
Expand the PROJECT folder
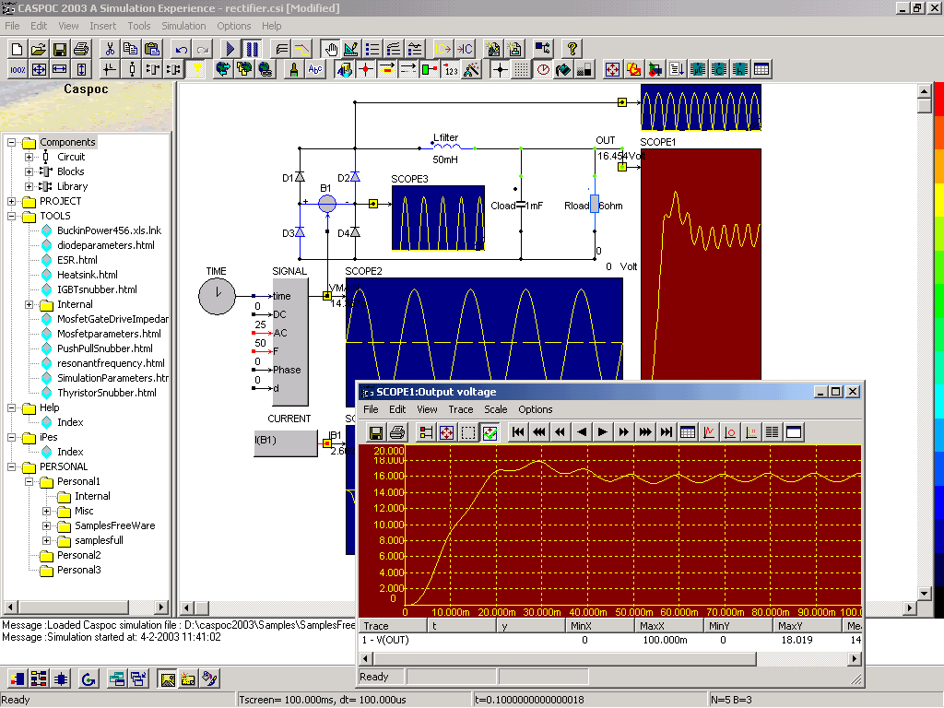tap(11, 201)
